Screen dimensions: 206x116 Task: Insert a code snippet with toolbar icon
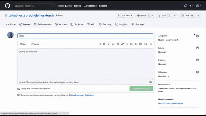118,44
